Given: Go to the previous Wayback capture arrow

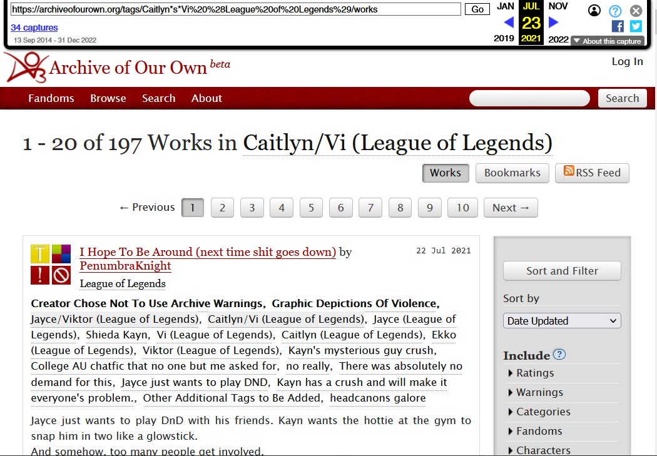Looking at the screenshot, I should [x=509, y=22].
